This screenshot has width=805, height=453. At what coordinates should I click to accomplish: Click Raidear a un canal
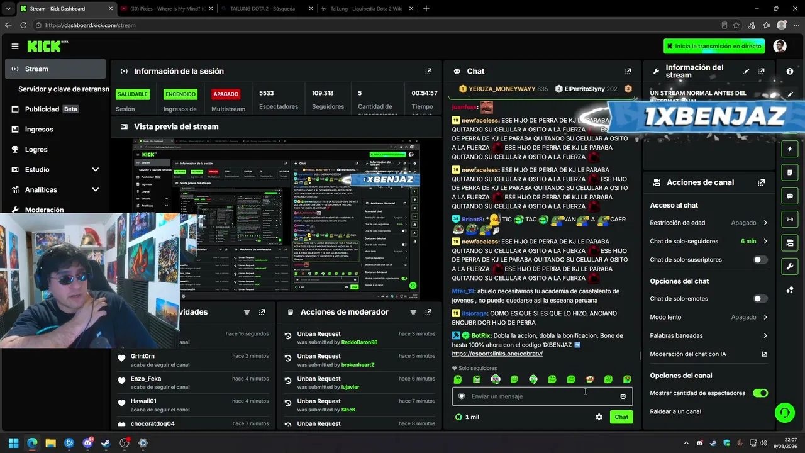tap(675, 411)
